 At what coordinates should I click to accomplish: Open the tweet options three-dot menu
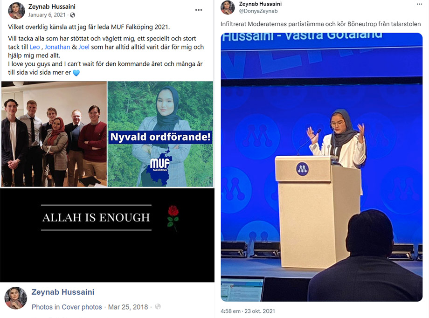coord(419,4)
